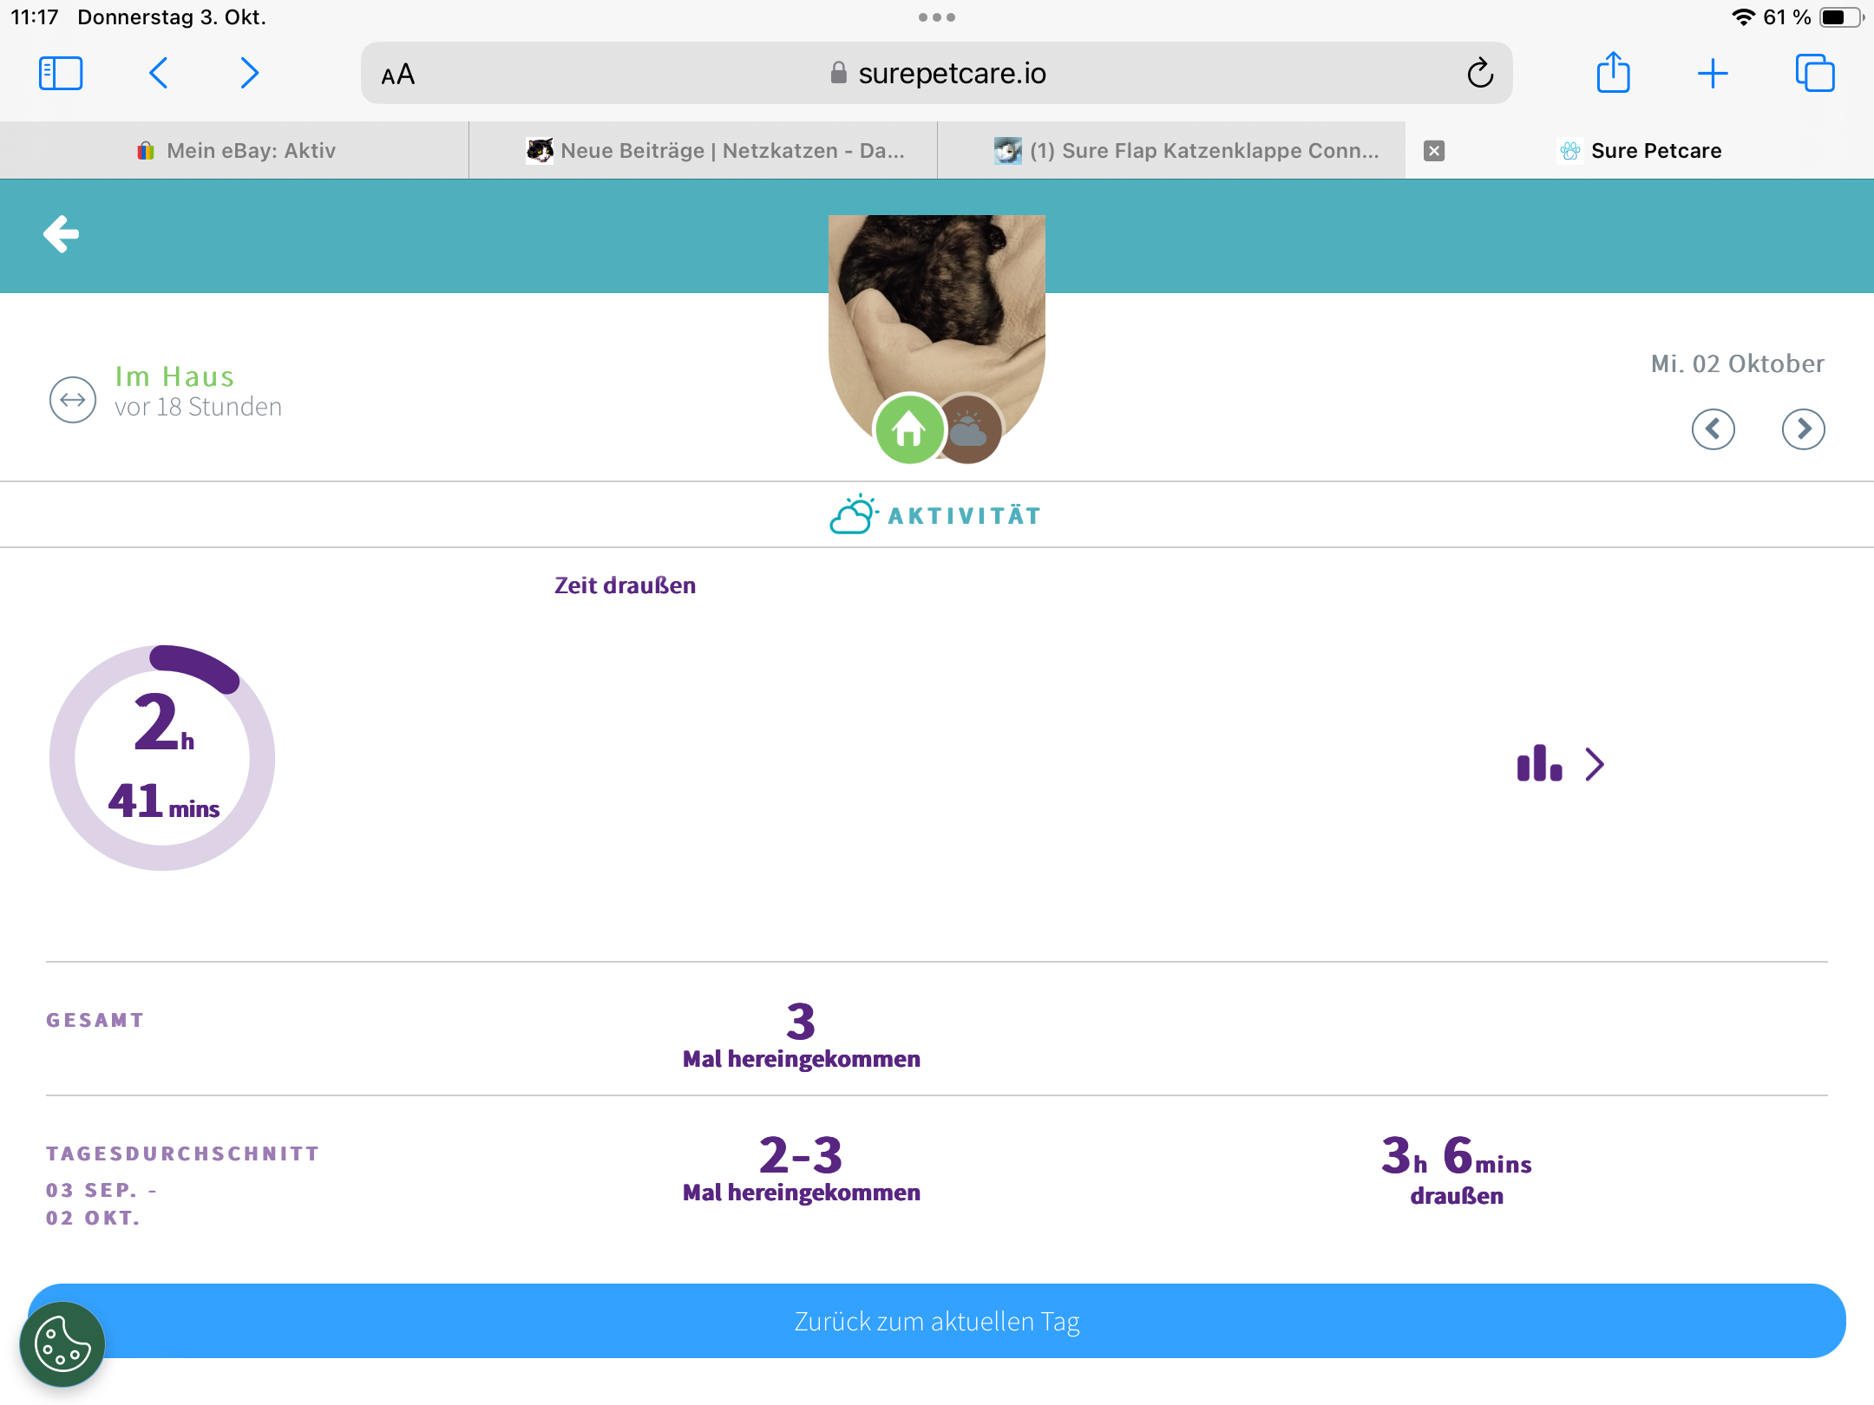Open the bar chart statistics
Viewport: 1874px width, 1405px height.
click(1540, 763)
